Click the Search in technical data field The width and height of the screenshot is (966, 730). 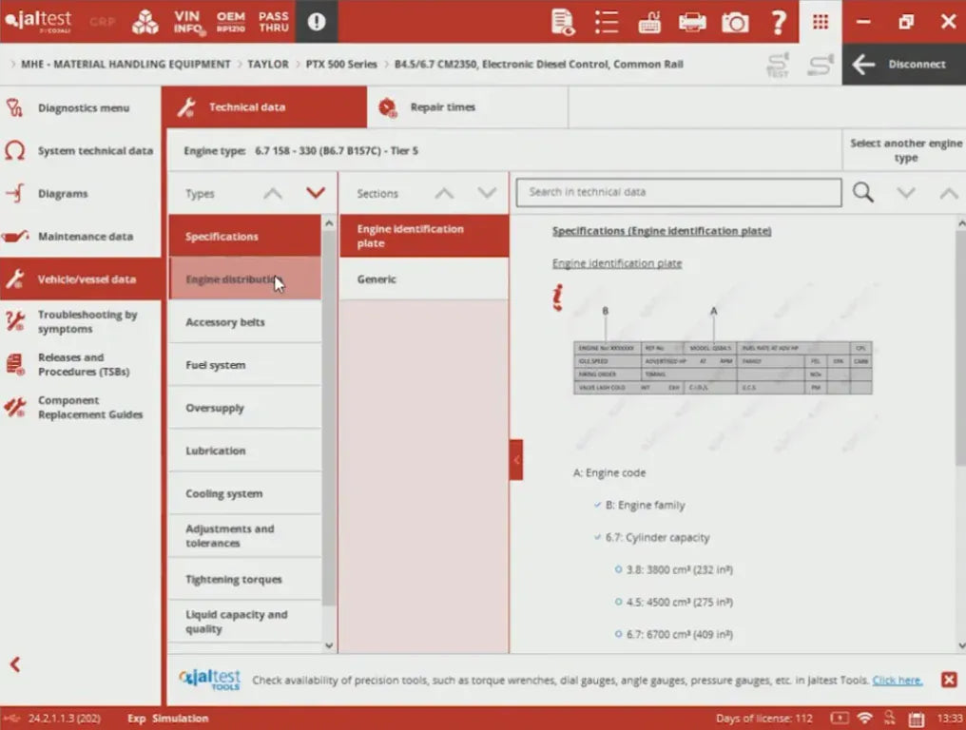678,192
